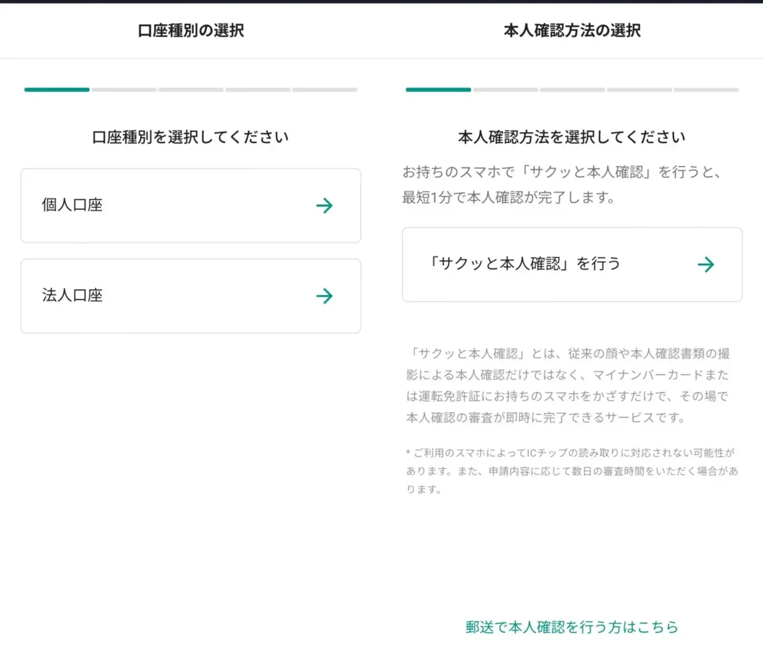Click the arrow icon on 法人口座 card
The width and height of the screenshot is (763, 661).
[x=324, y=296]
